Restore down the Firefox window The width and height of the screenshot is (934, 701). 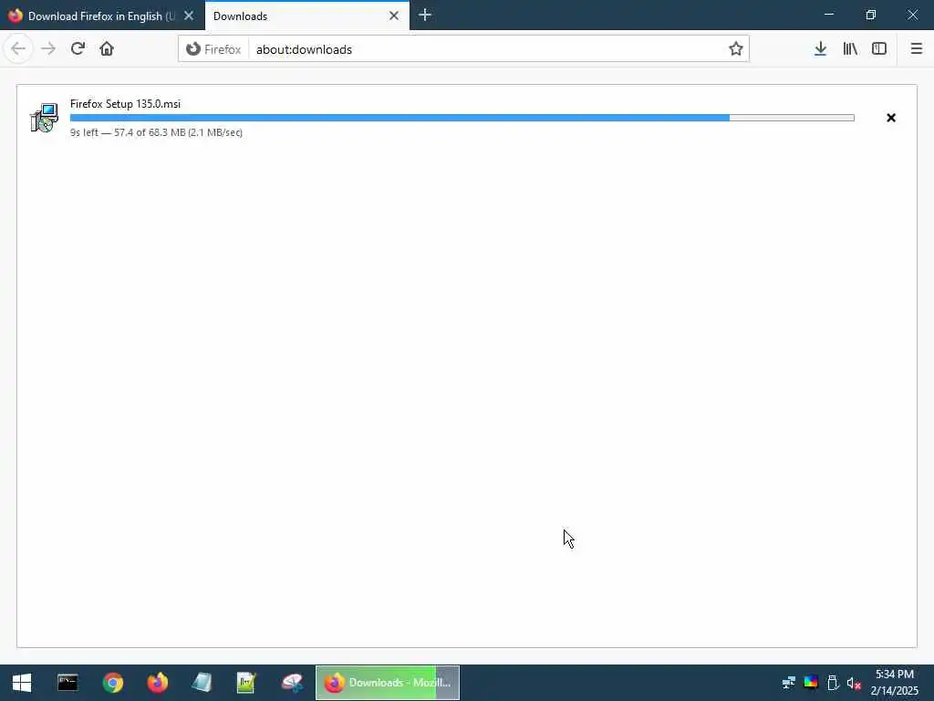pyautogui.click(x=870, y=15)
